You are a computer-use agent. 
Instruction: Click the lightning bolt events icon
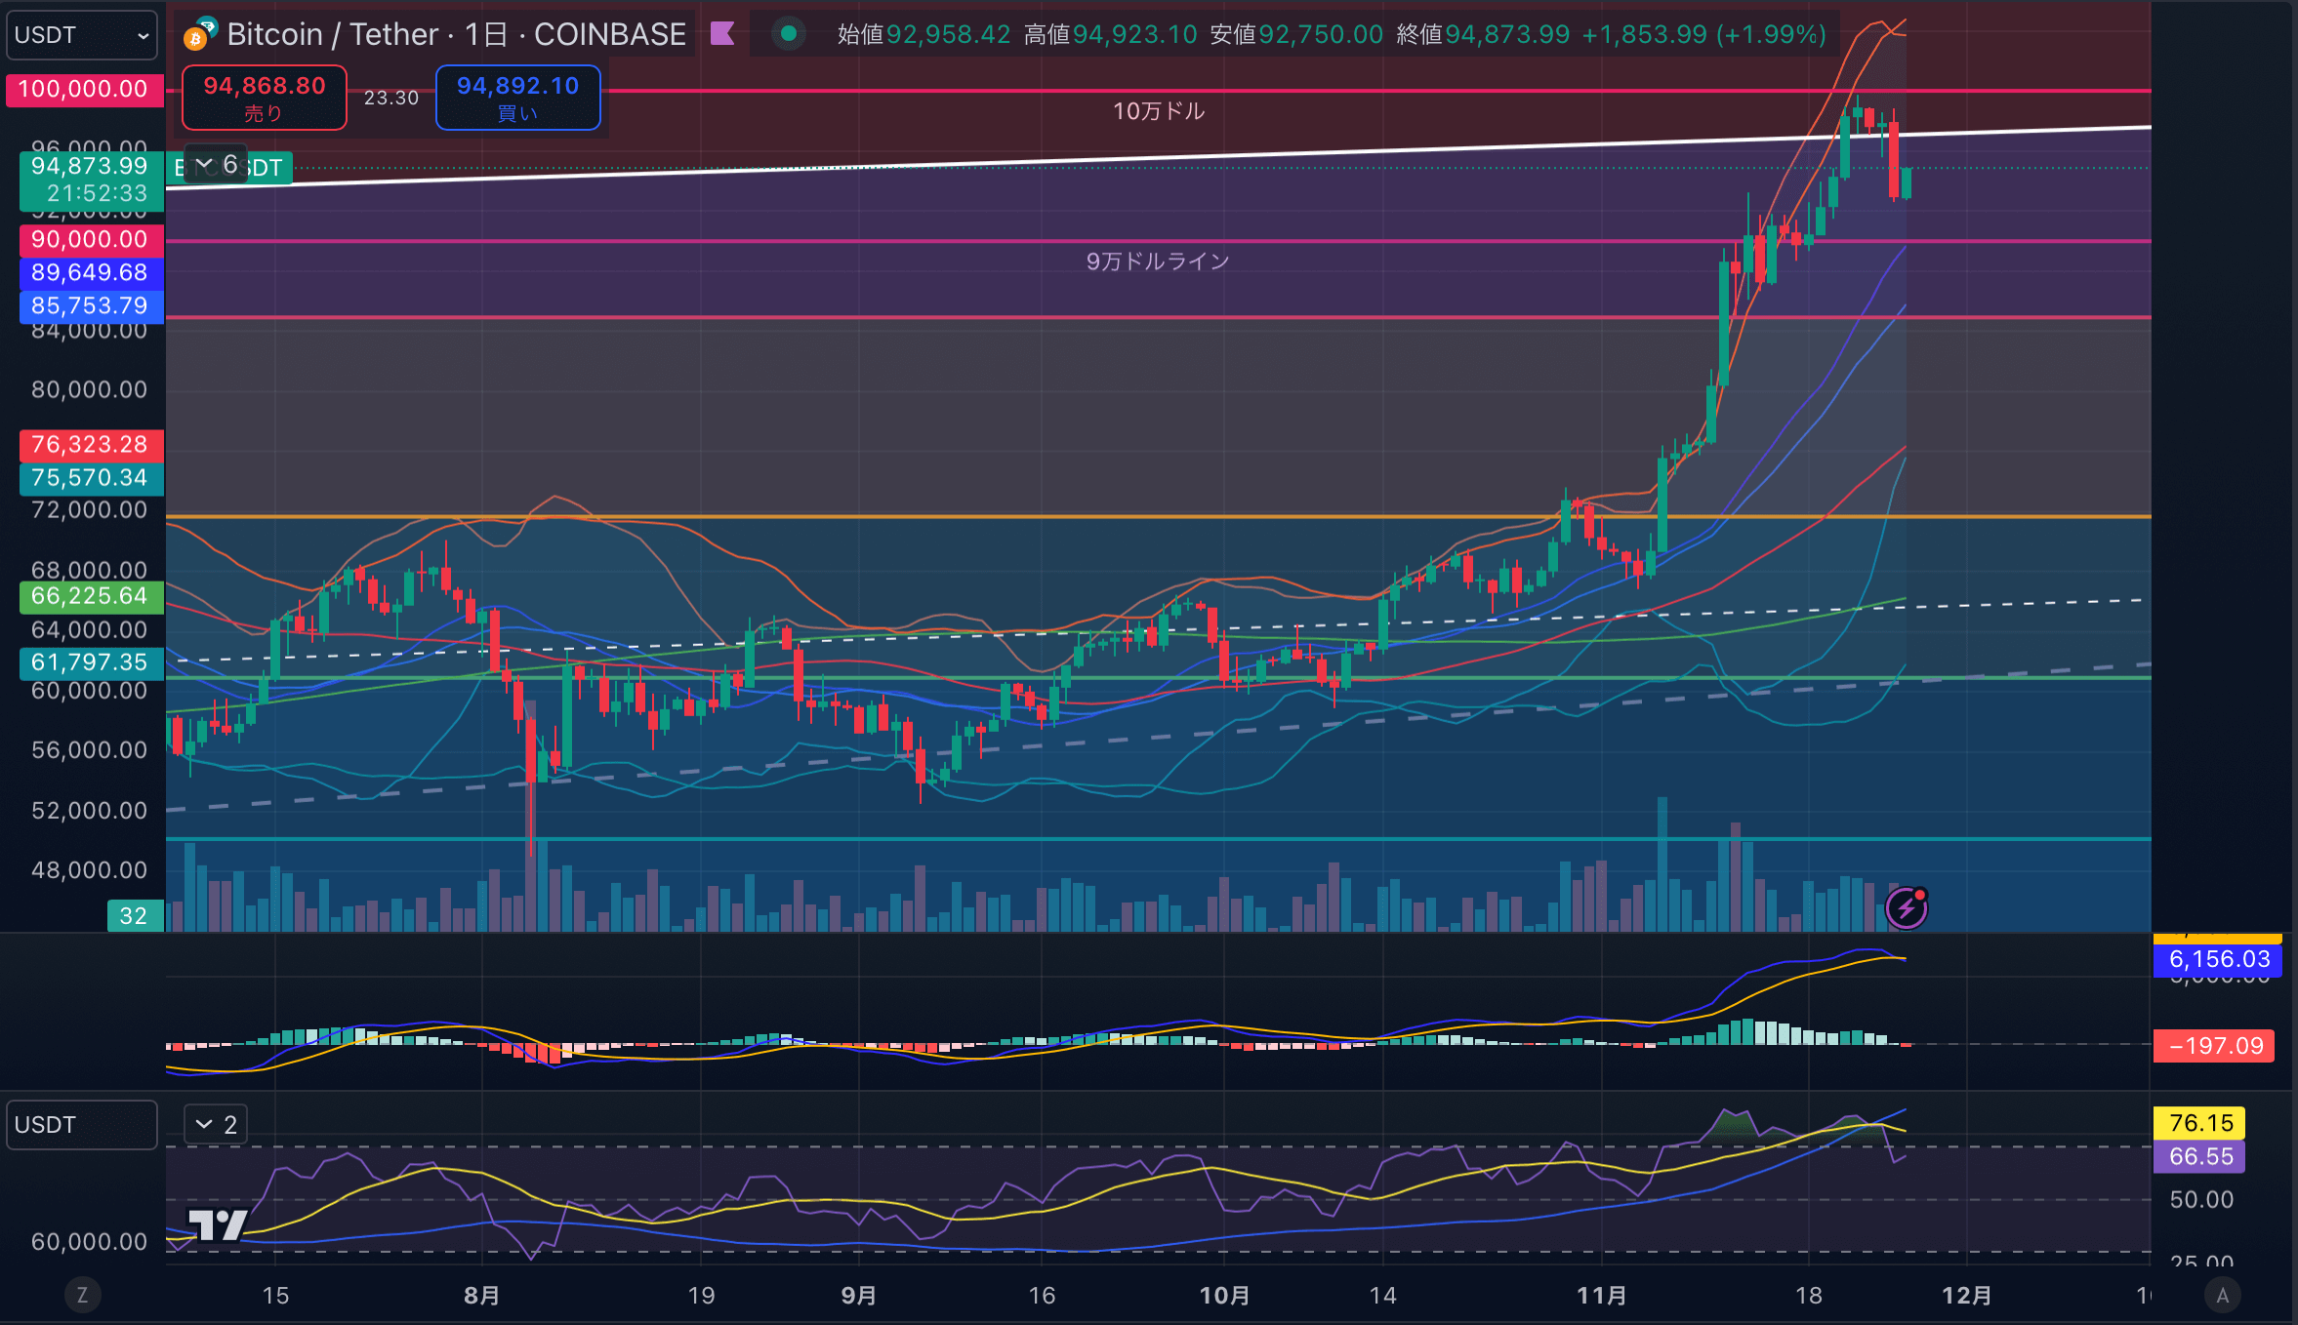[x=1906, y=907]
